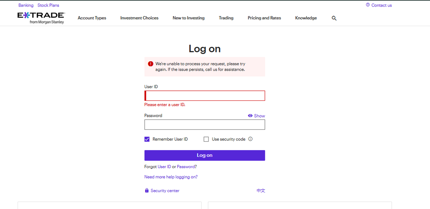This screenshot has height=209, width=430.
Task: Go to the Banking link
Action: click(x=26, y=5)
